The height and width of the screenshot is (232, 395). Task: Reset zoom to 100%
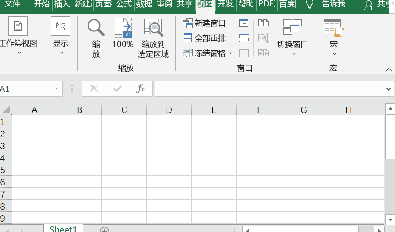(x=123, y=33)
